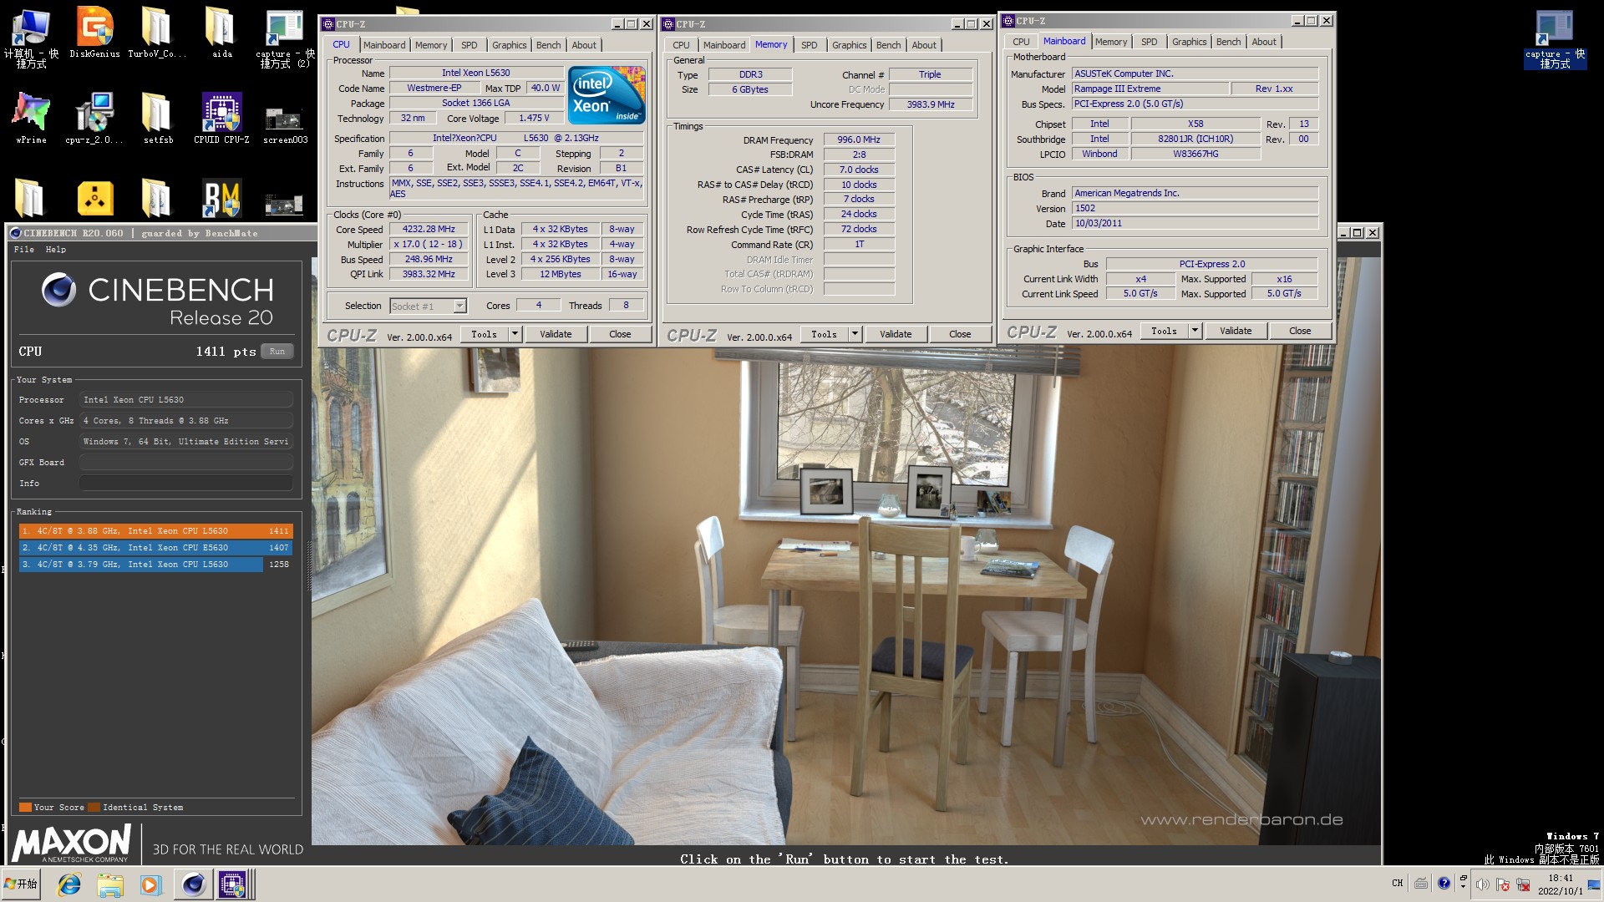Click the network disconnected tray icon

(x=1523, y=884)
